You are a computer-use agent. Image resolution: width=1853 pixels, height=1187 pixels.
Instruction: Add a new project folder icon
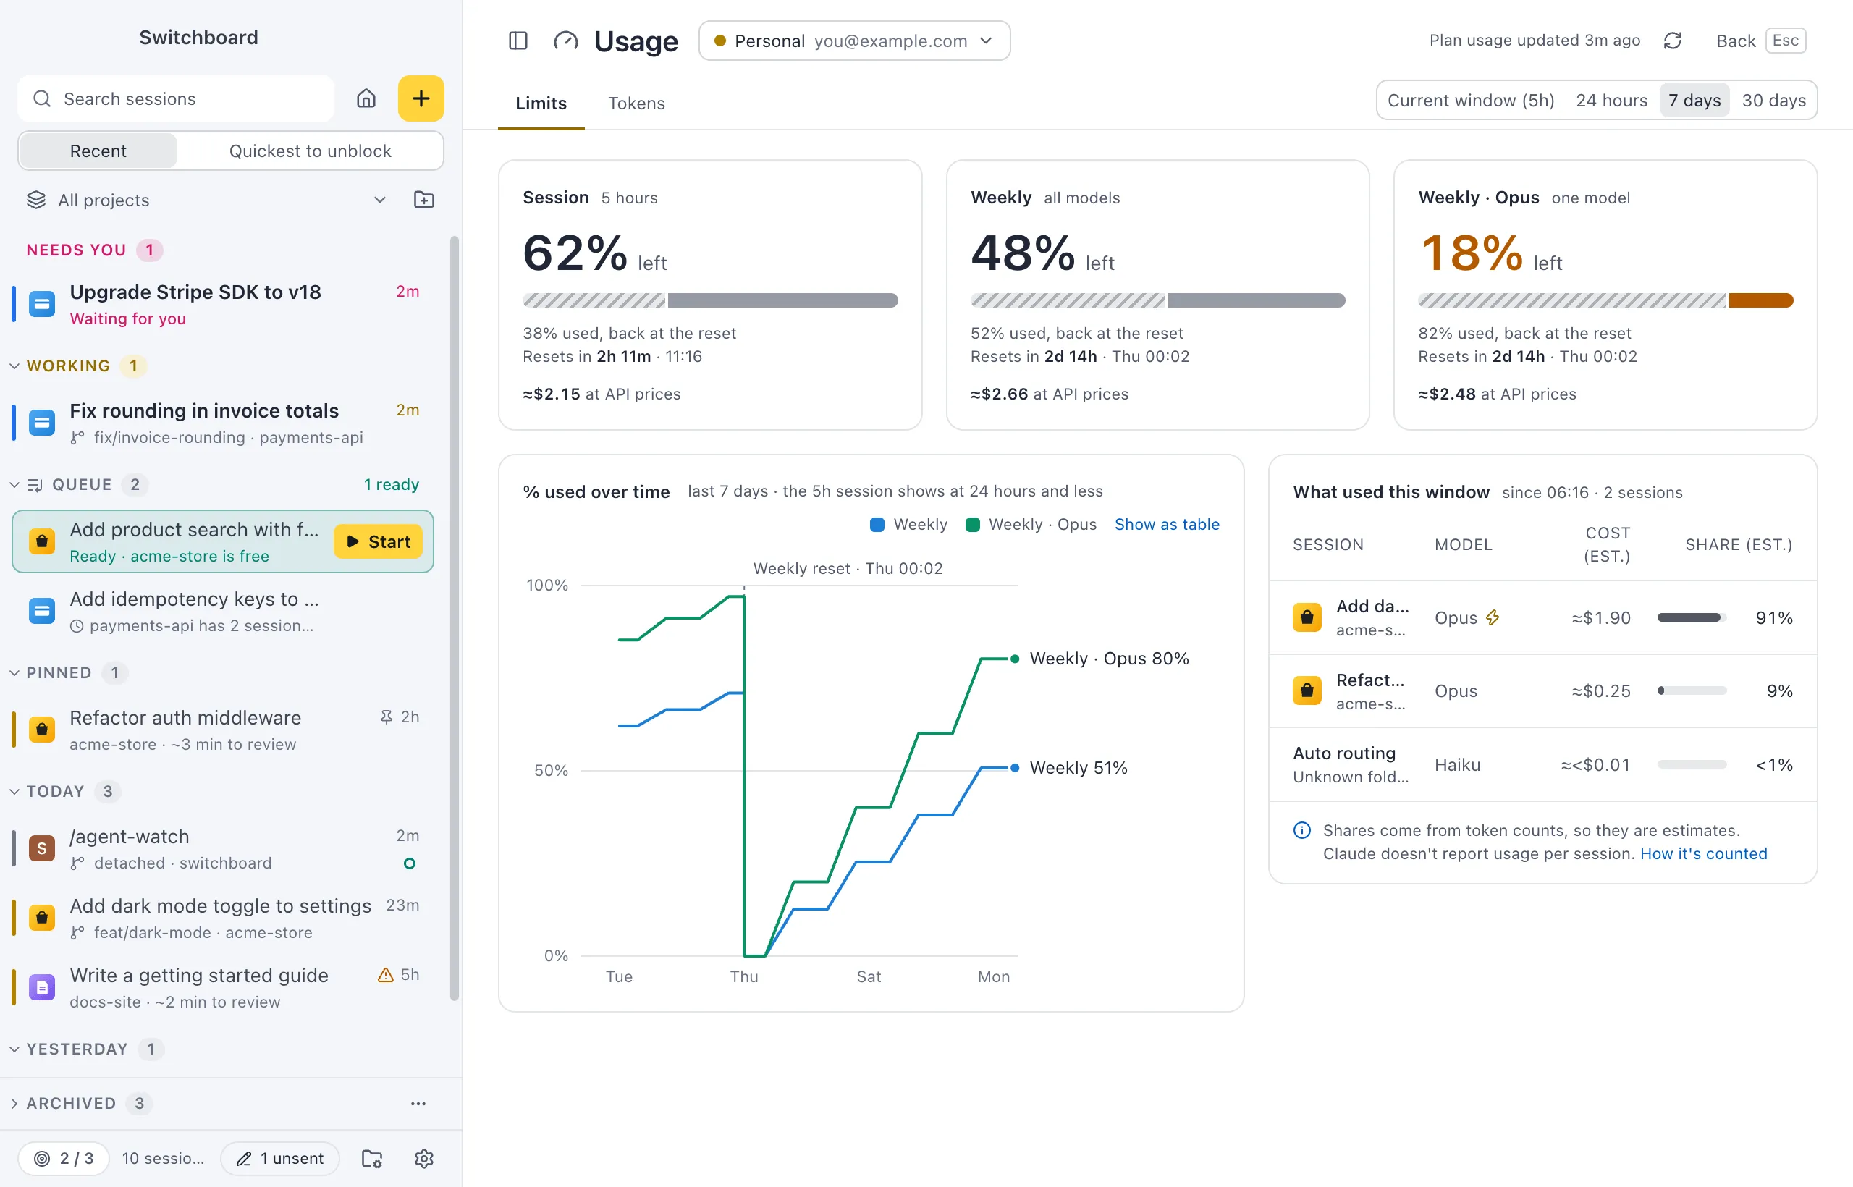click(x=424, y=200)
